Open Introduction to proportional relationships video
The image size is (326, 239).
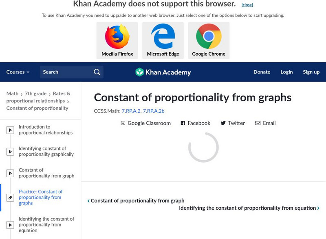pos(45,130)
